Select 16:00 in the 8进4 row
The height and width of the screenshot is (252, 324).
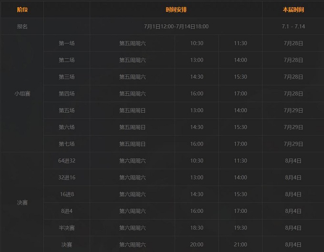pos(197,211)
